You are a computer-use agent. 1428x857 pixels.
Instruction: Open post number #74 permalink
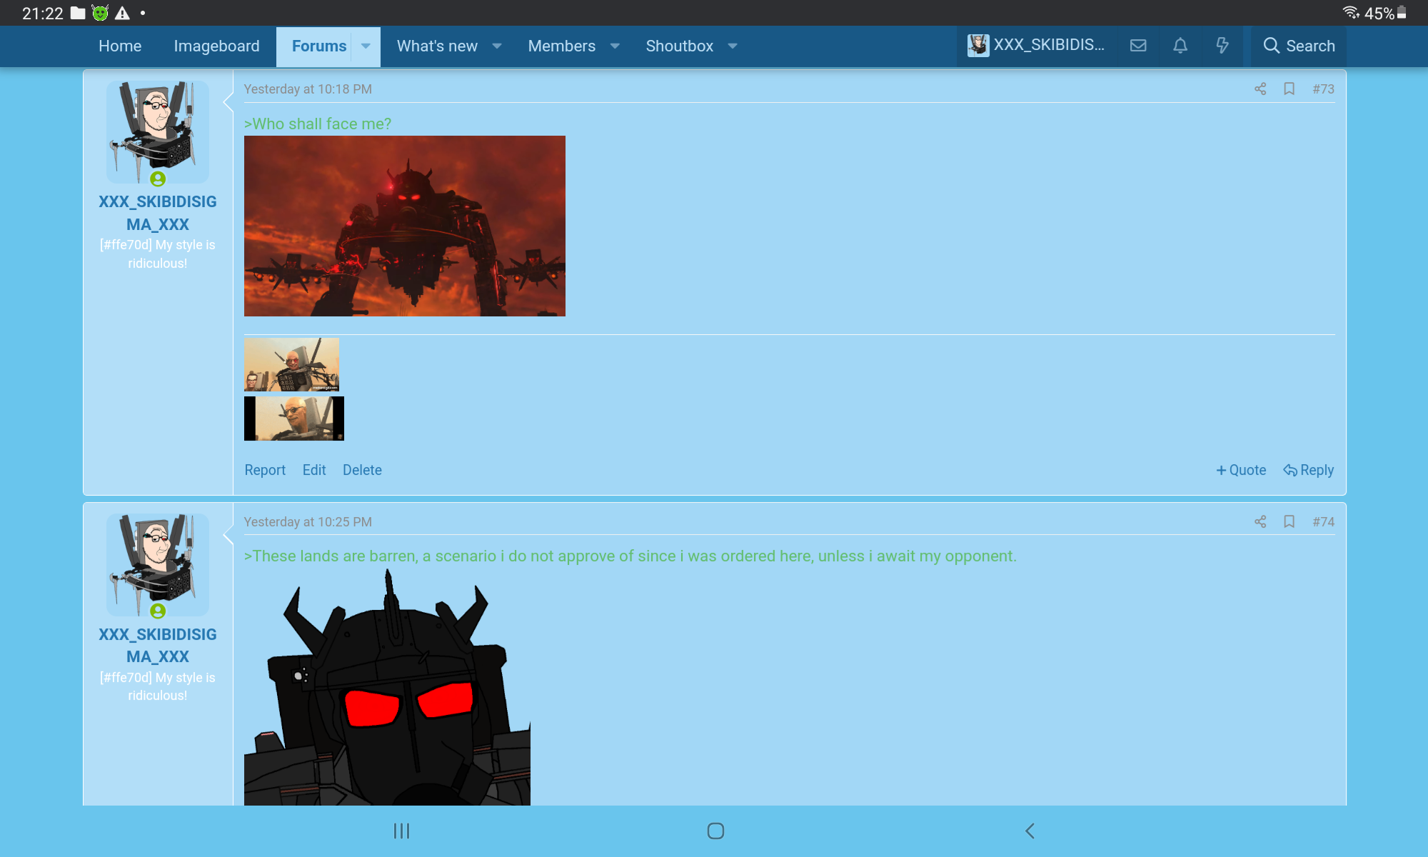[x=1323, y=521]
